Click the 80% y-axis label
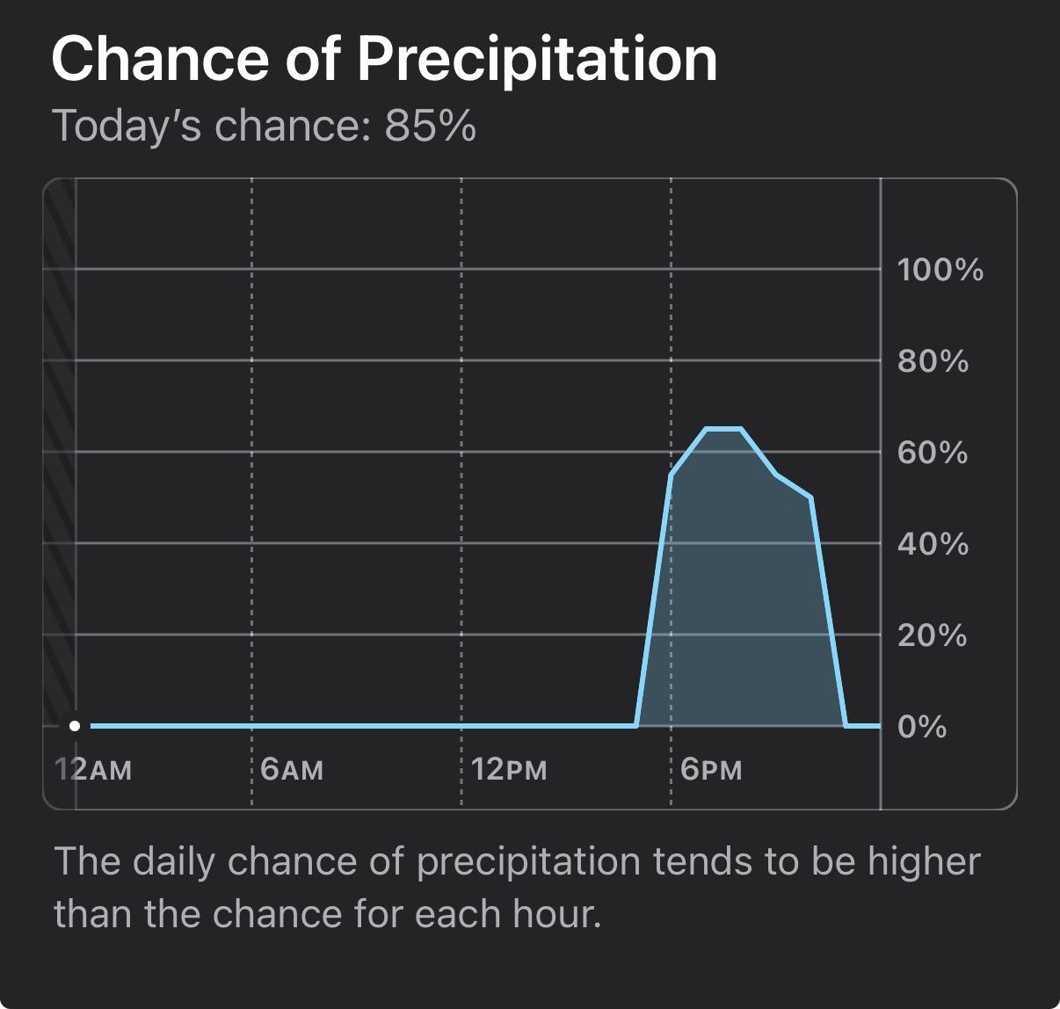Image resolution: width=1060 pixels, height=1009 pixels. coord(933,361)
